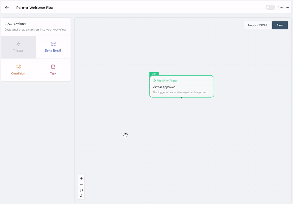293x204 pixels.
Task: Click the Send Email label text
Action: pyautogui.click(x=53, y=51)
